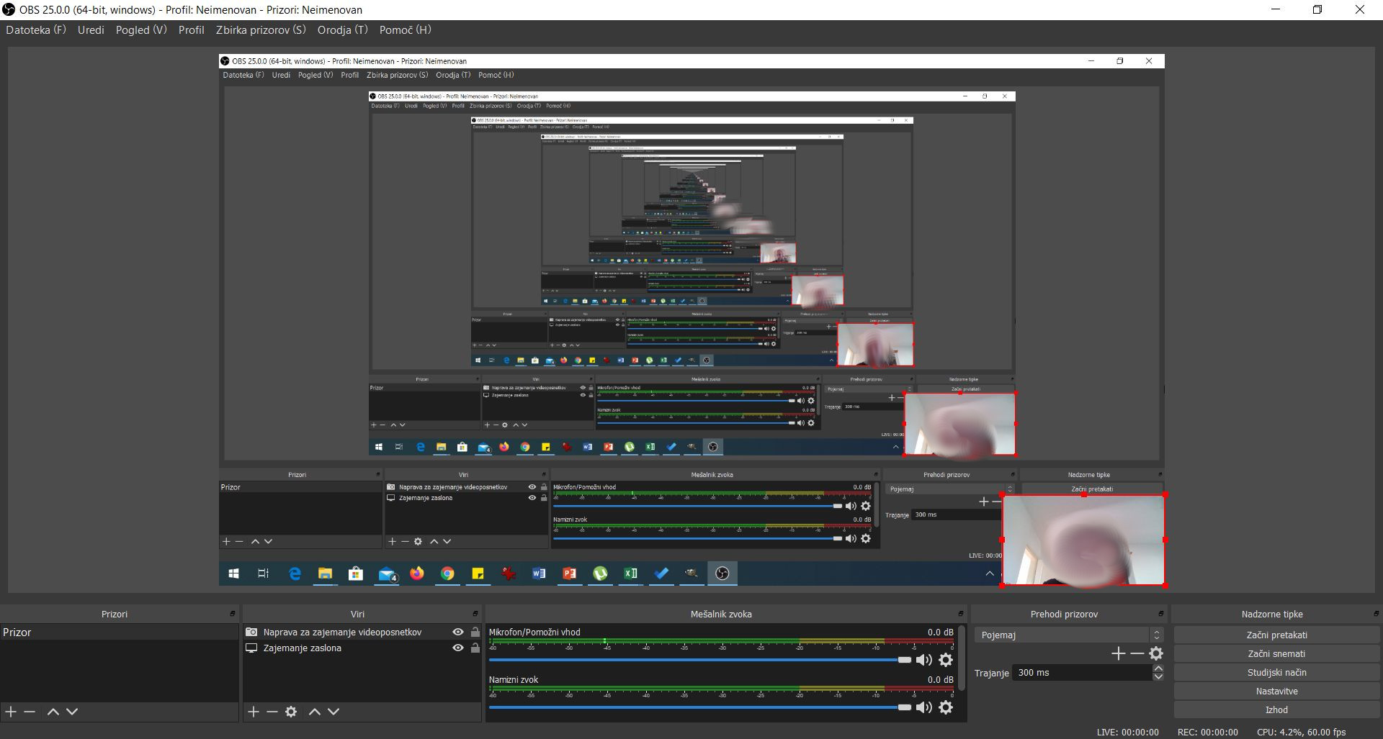
Task: Add a new scene in Prizori panel
Action: click(x=11, y=712)
